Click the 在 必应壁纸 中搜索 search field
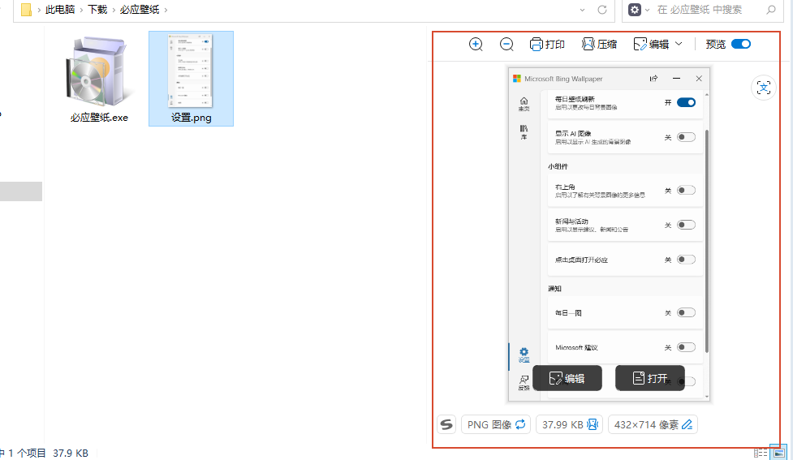Viewport: 793px width, 460px height. coord(706,10)
